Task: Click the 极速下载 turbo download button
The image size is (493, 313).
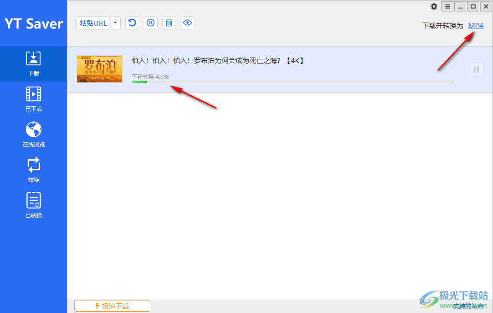Action: coord(112,306)
